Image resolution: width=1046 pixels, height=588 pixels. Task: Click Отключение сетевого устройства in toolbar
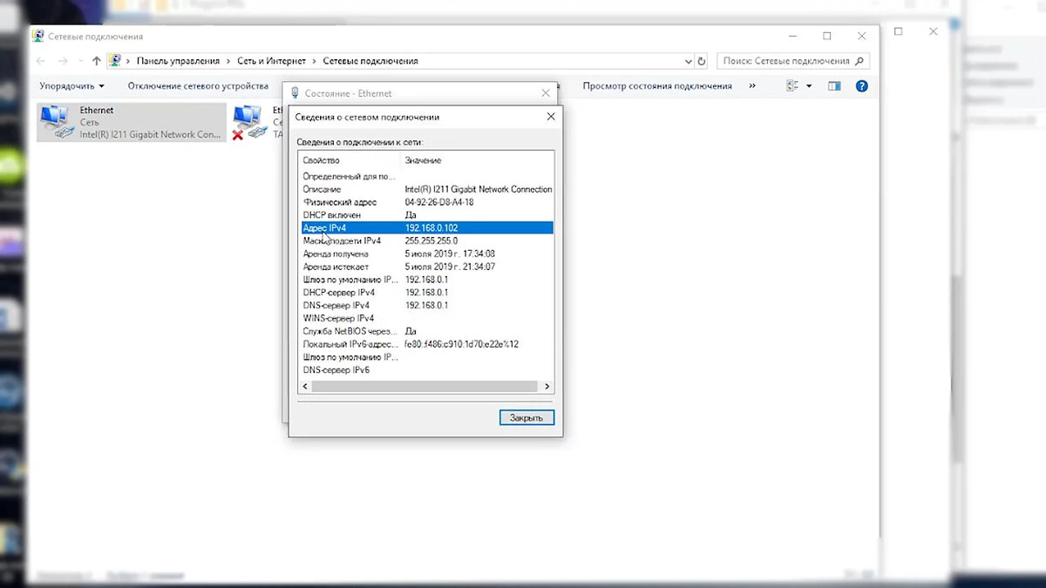(x=198, y=86)
